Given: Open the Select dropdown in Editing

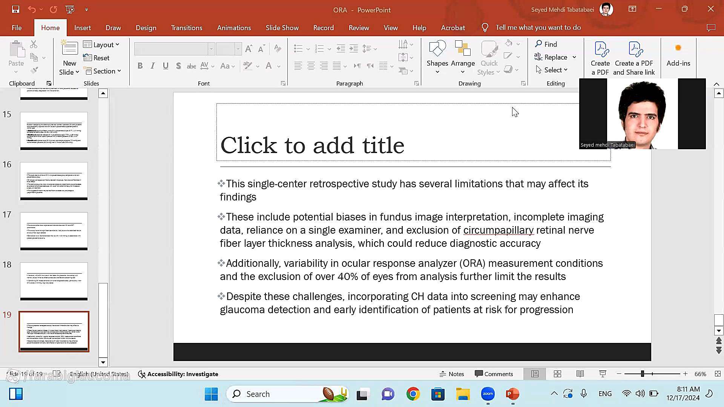Looking at the screenshot, I should coord(552,70).
